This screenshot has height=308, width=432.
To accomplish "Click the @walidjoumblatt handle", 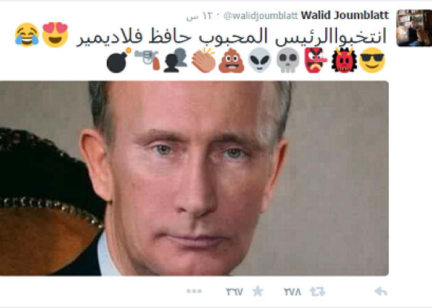I will pos(260,15).
